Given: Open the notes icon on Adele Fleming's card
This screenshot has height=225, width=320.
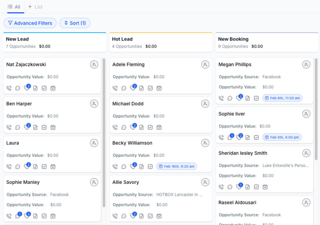Looking at the screenshot, I should (x=142, y=88).
